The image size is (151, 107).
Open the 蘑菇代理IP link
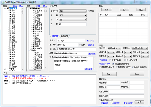click(x=128, y=103)
